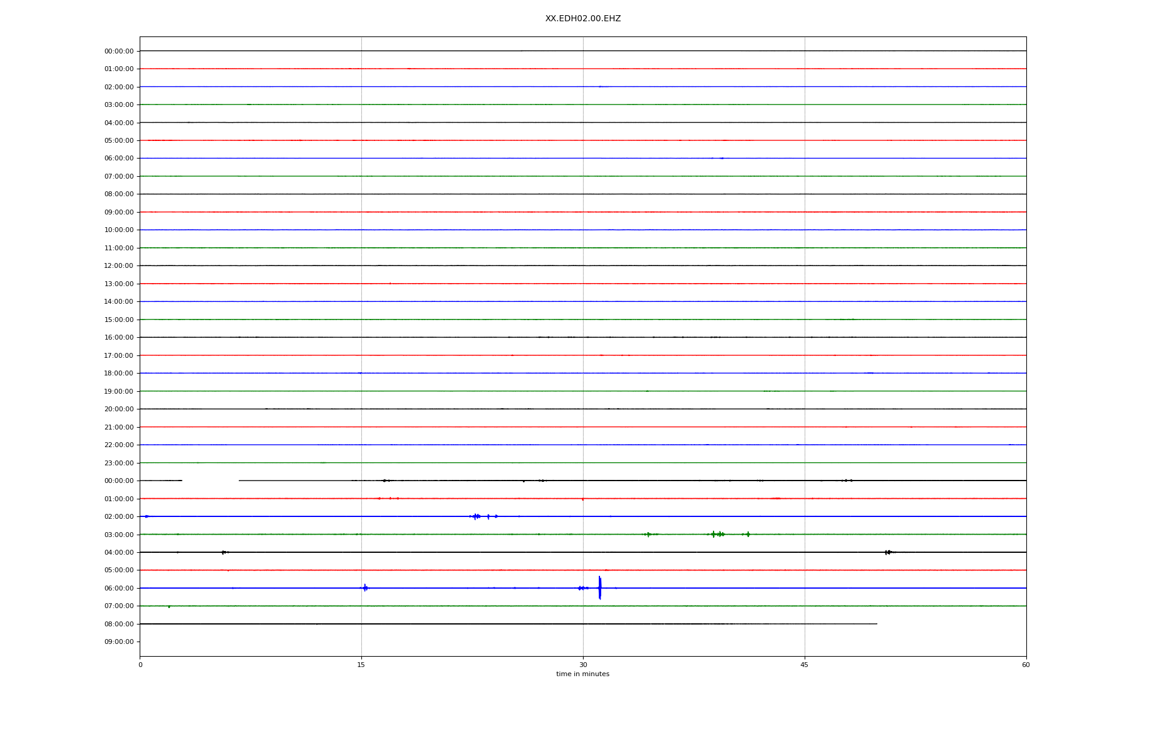1166x729 pixels.
Task: Click the tallest blue spike just past minute 30
Action: (x=599, y=587)
